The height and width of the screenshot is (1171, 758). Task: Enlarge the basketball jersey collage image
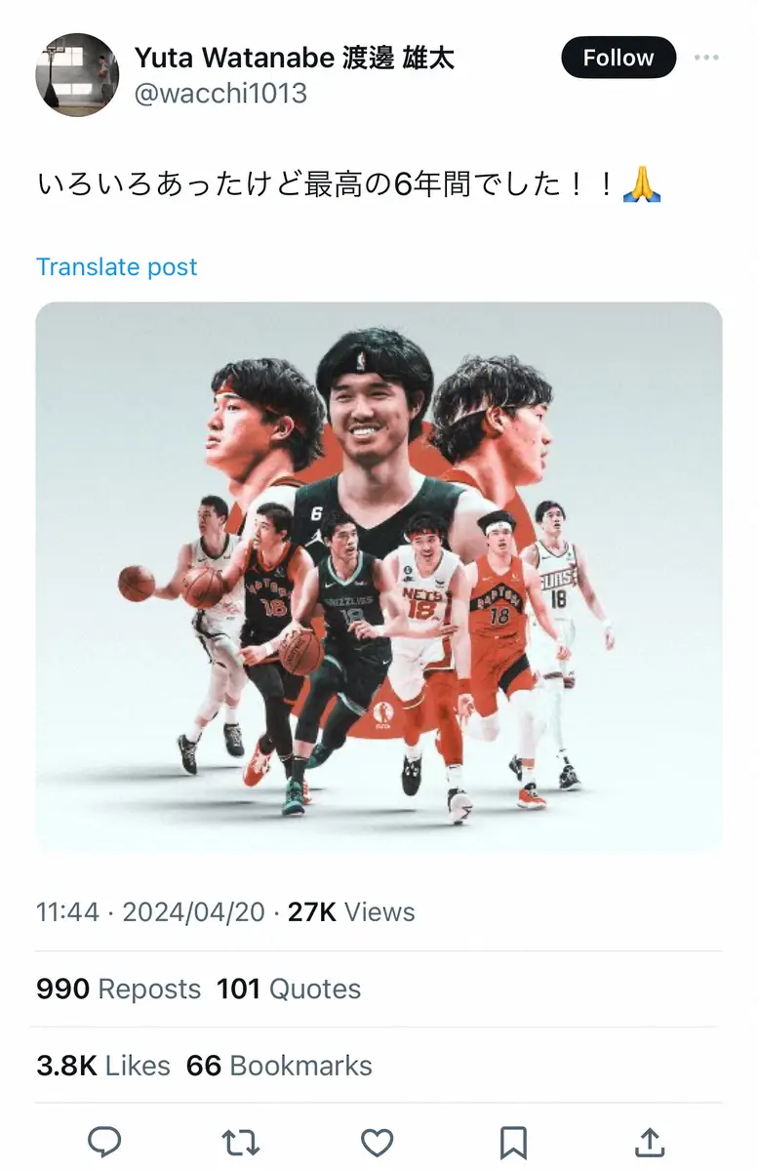pos(379,578)
